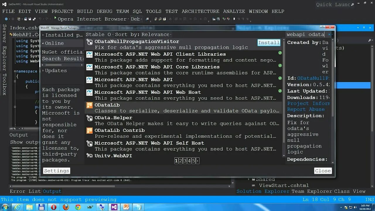
Task: Click installed checkmark for Web API Core Libraries
Action: click(280, 66)
